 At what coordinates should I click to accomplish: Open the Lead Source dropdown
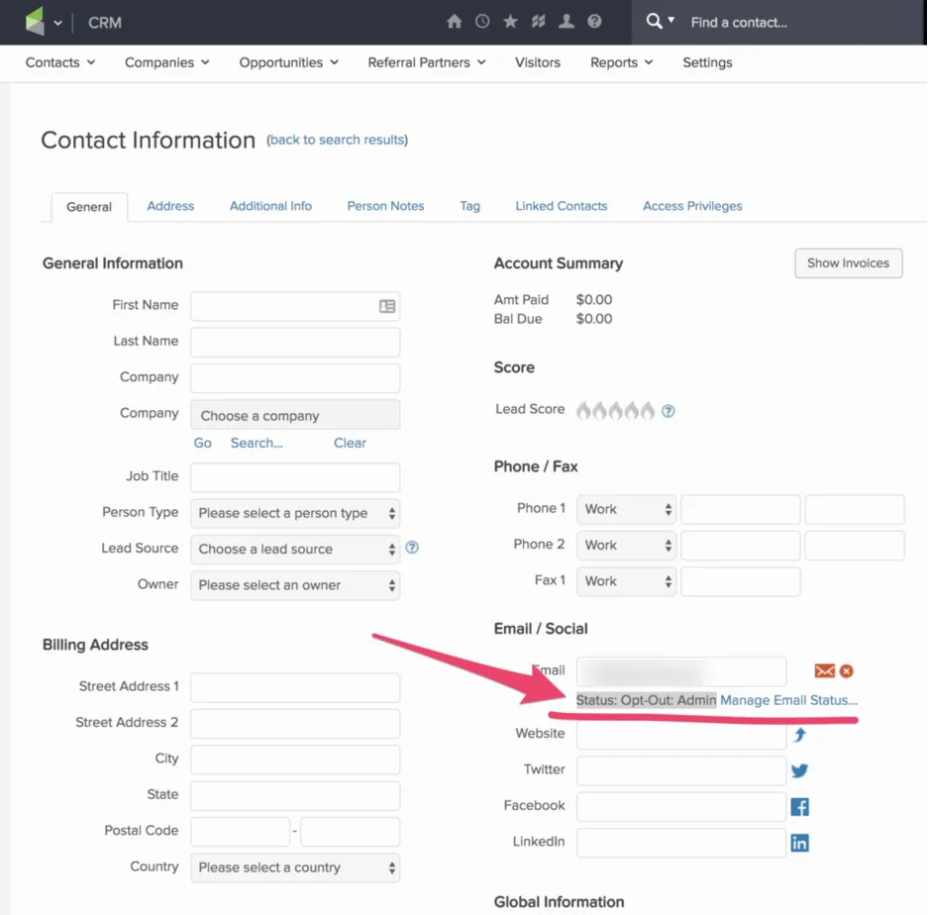pyautogui.click(x=295, y=550)
